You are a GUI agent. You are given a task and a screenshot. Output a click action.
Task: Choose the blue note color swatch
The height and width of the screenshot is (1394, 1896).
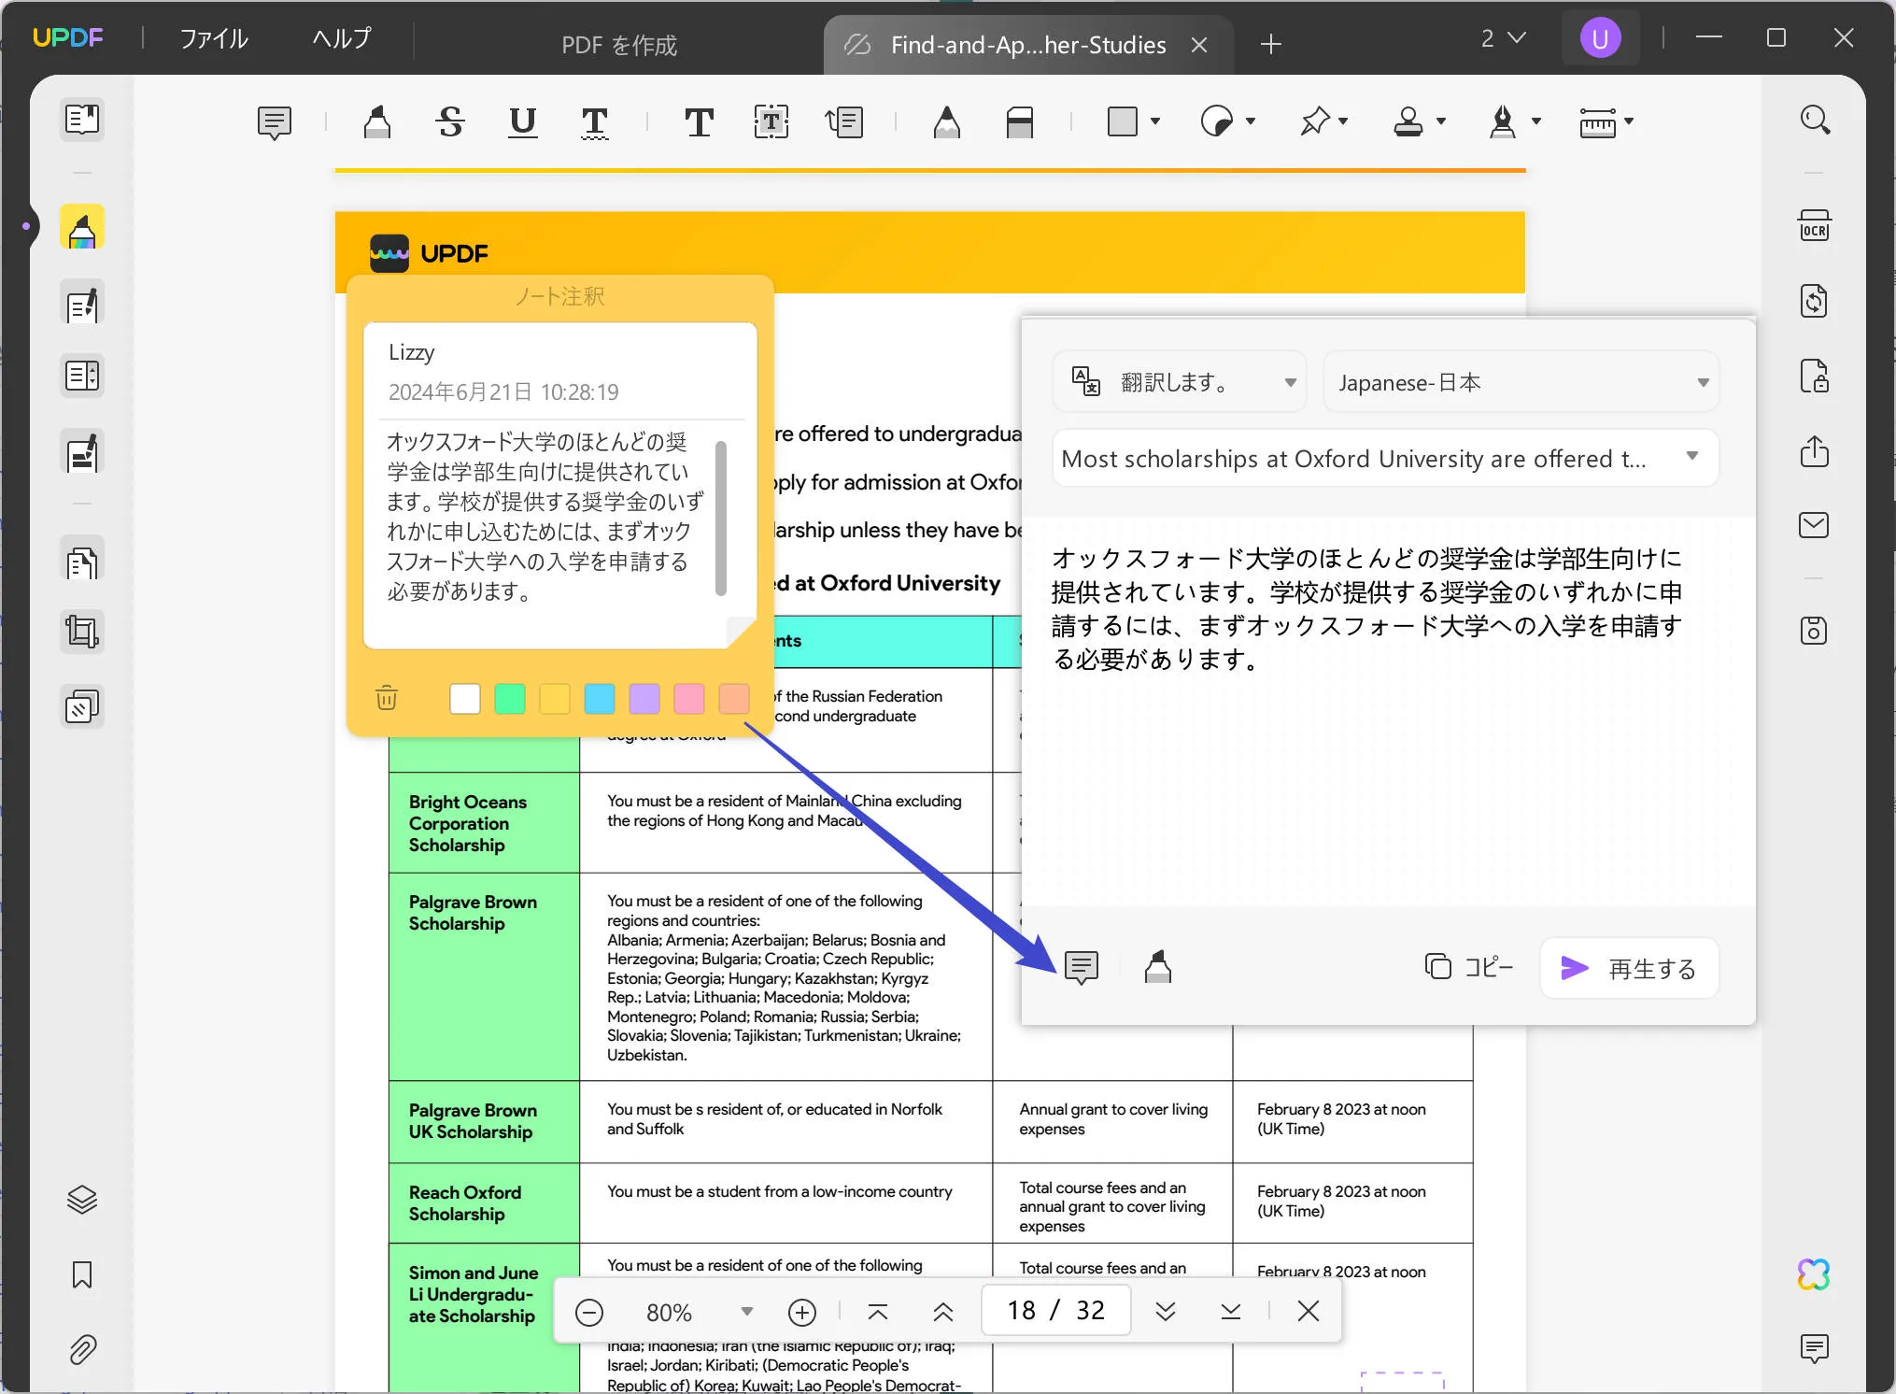(600, 698)
